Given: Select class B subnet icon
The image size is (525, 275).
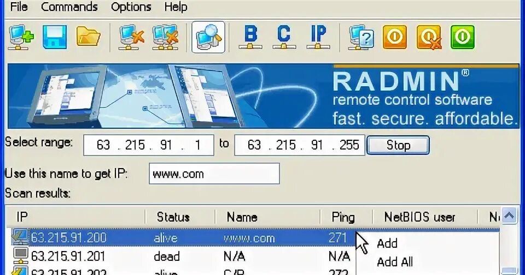Looking at the screenshot, I should tap(250, 37).
